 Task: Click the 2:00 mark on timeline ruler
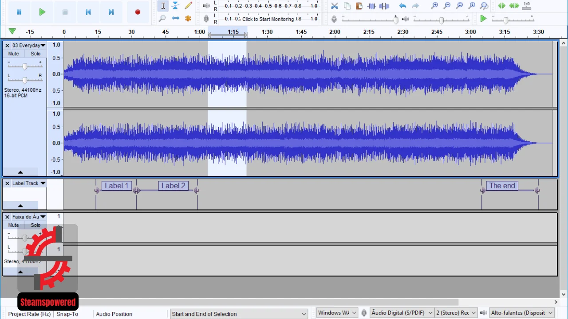[x=335, y=32]
